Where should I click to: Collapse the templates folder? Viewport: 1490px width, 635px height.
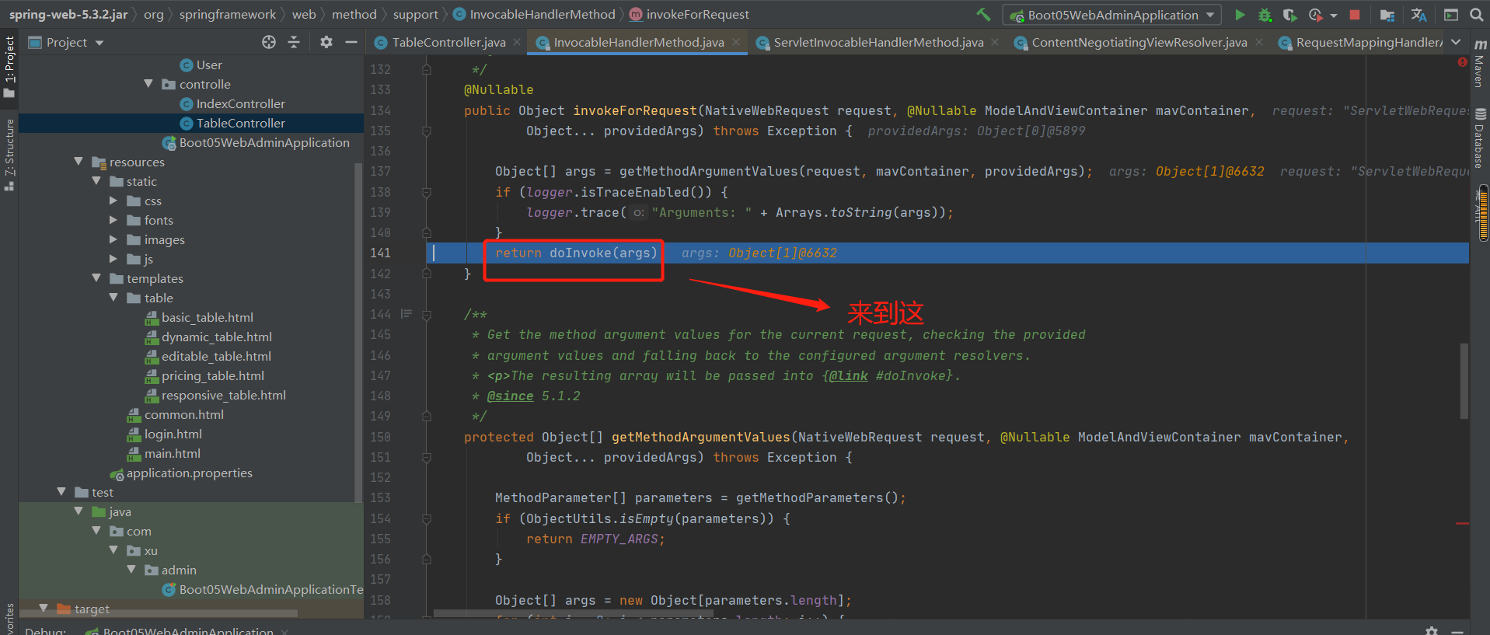pos(96,278)
